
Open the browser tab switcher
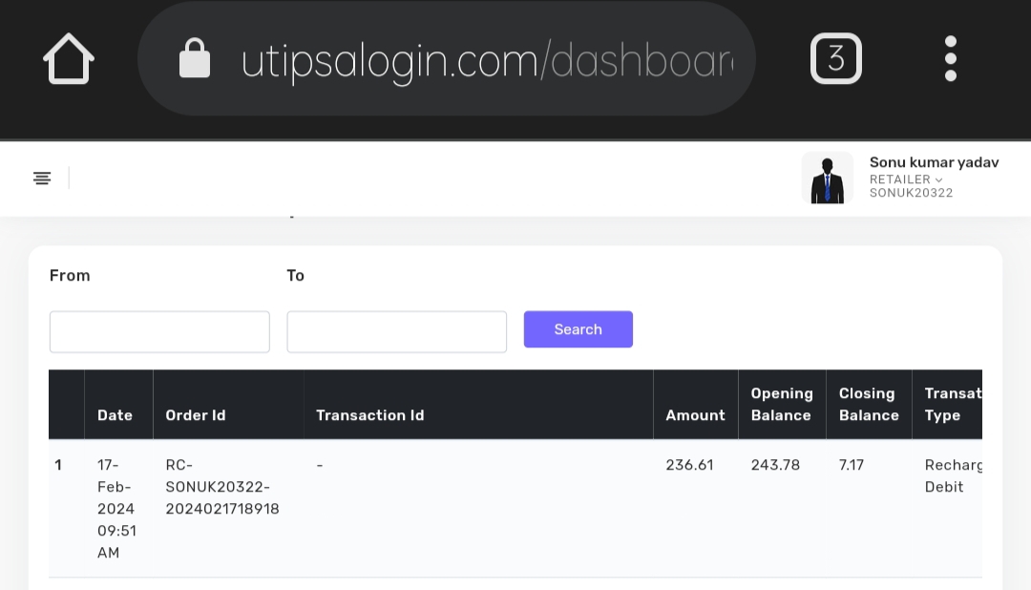tap(835, 59)
